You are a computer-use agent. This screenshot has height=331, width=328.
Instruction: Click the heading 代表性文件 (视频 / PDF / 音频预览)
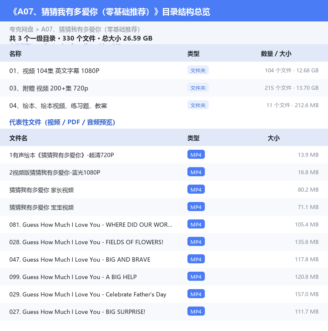click(62, 122)
